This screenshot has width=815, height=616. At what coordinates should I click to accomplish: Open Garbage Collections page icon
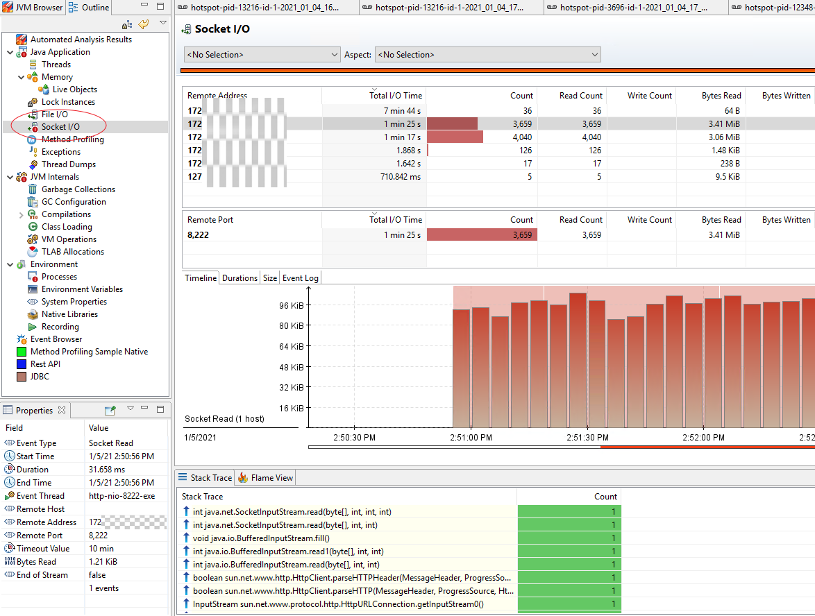click(33, 189)
